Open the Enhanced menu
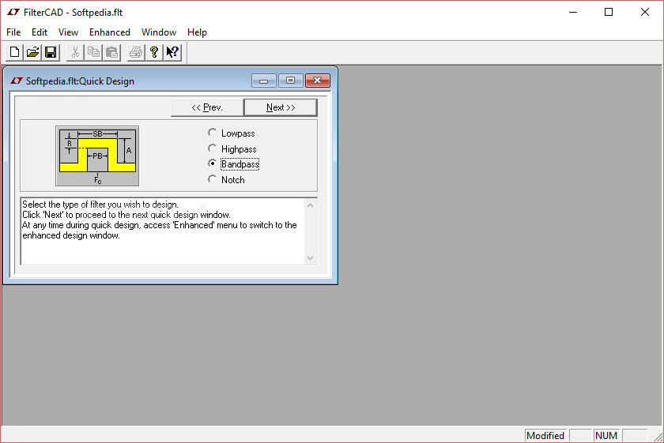664x443 pixels. click(x=110, y=32)
